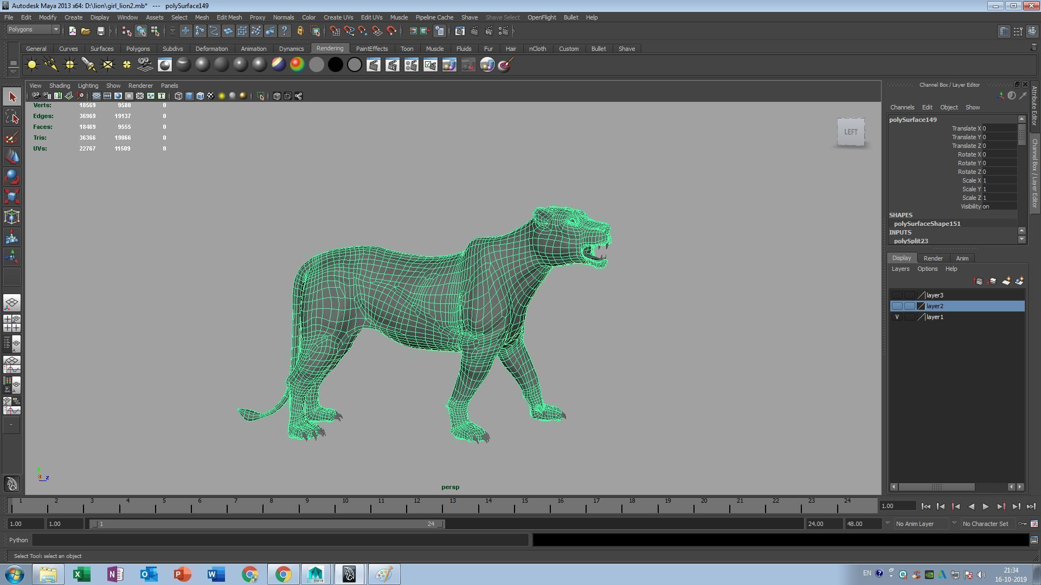Create a new empty display layer
This screenshot has width=1041, height=585.
point(1006,281)
